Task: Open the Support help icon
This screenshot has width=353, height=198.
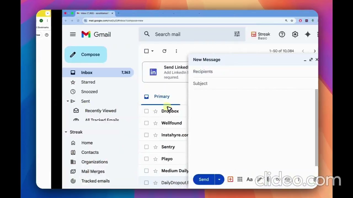Action: click(x=282, y=34)
